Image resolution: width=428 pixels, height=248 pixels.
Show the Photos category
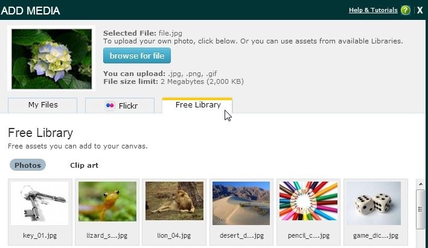point(28,165)
